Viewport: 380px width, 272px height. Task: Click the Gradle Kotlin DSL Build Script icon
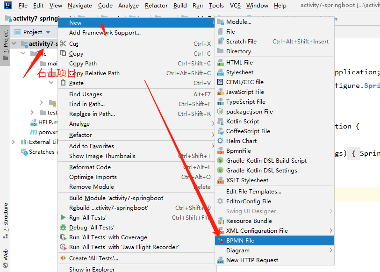220,160
